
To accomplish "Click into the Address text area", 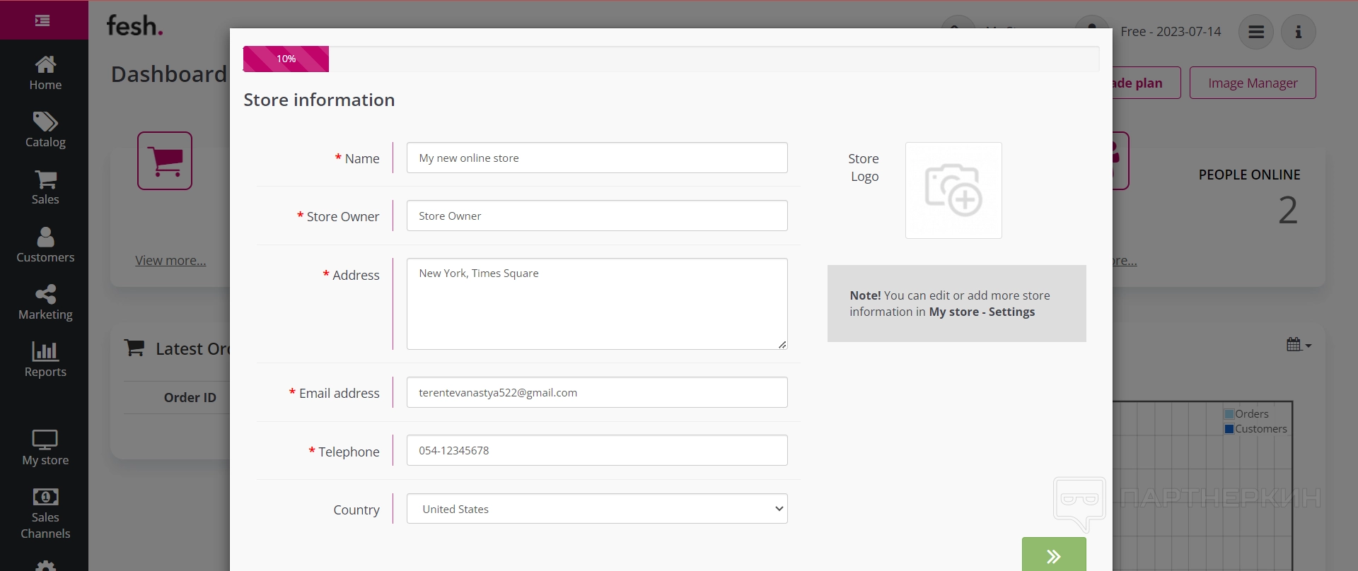I will (x=597, y=304).
